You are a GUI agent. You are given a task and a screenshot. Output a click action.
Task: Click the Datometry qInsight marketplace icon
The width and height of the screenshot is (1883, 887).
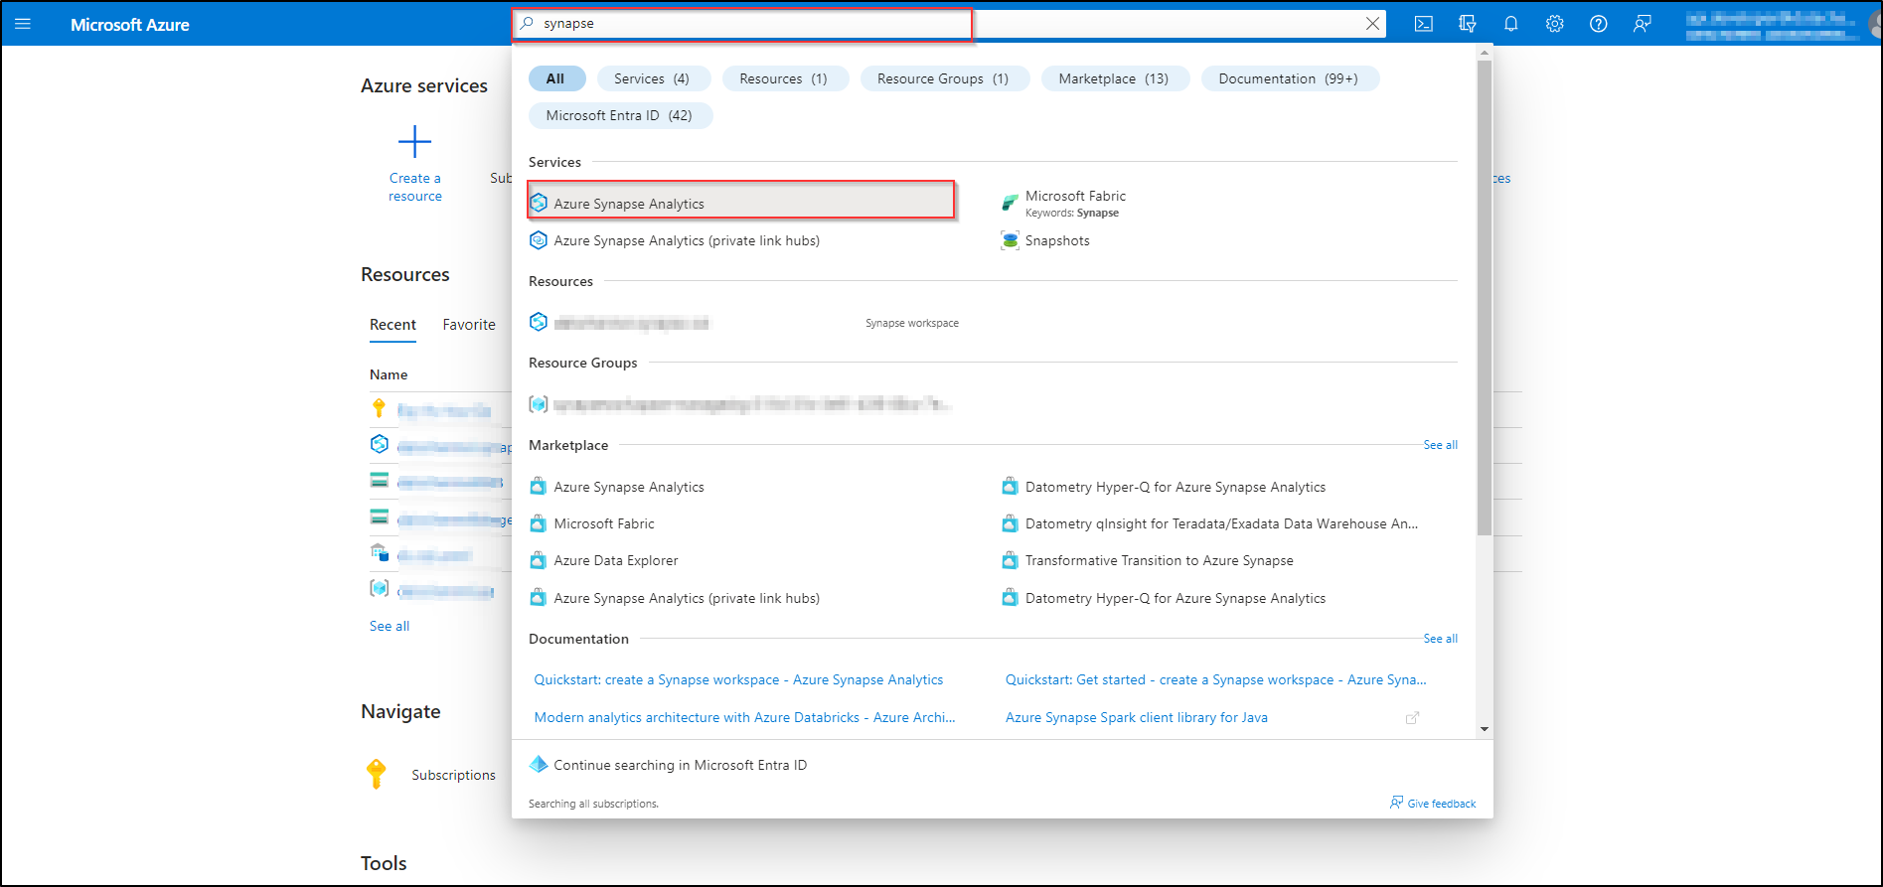point(1011,523)
